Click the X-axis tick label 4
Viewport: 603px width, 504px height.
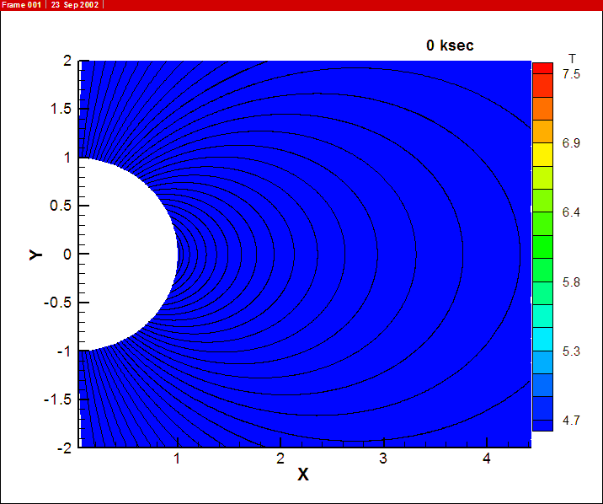coord(486,458)
